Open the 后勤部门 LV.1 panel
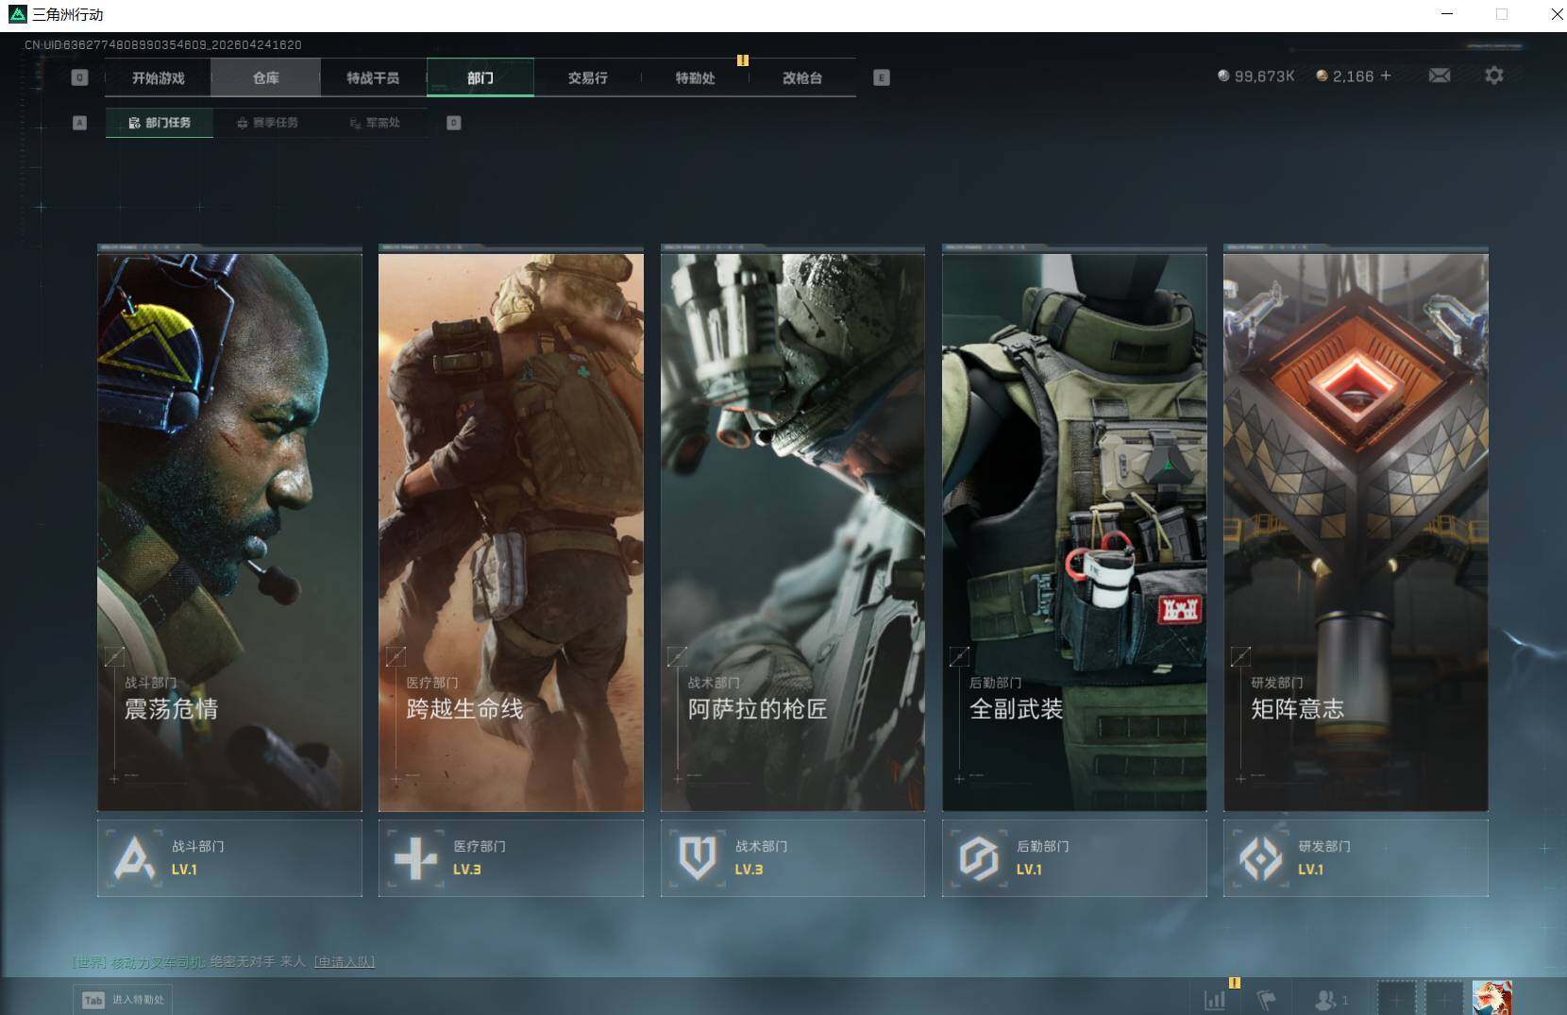This screenshot has height=1015, width=1567. [x=1074, y=858]
